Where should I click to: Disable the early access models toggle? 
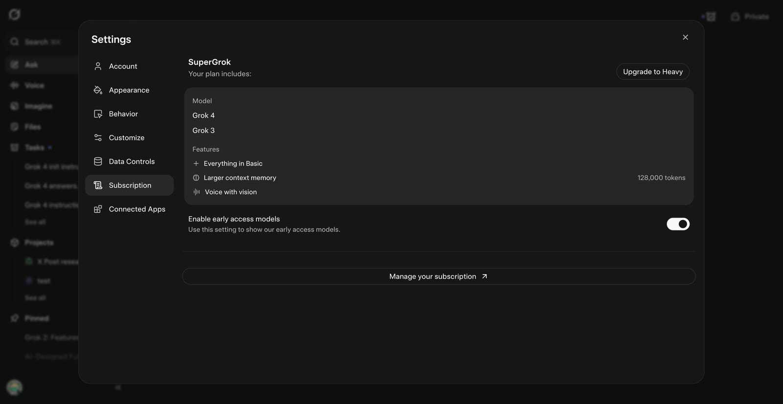[678, 224]
